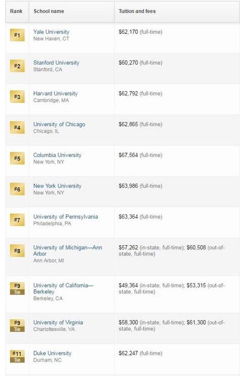This screenshot has height=376, width=240.
Task: Open the University of Pennsylvania link
Action: (x=66, y=217)
